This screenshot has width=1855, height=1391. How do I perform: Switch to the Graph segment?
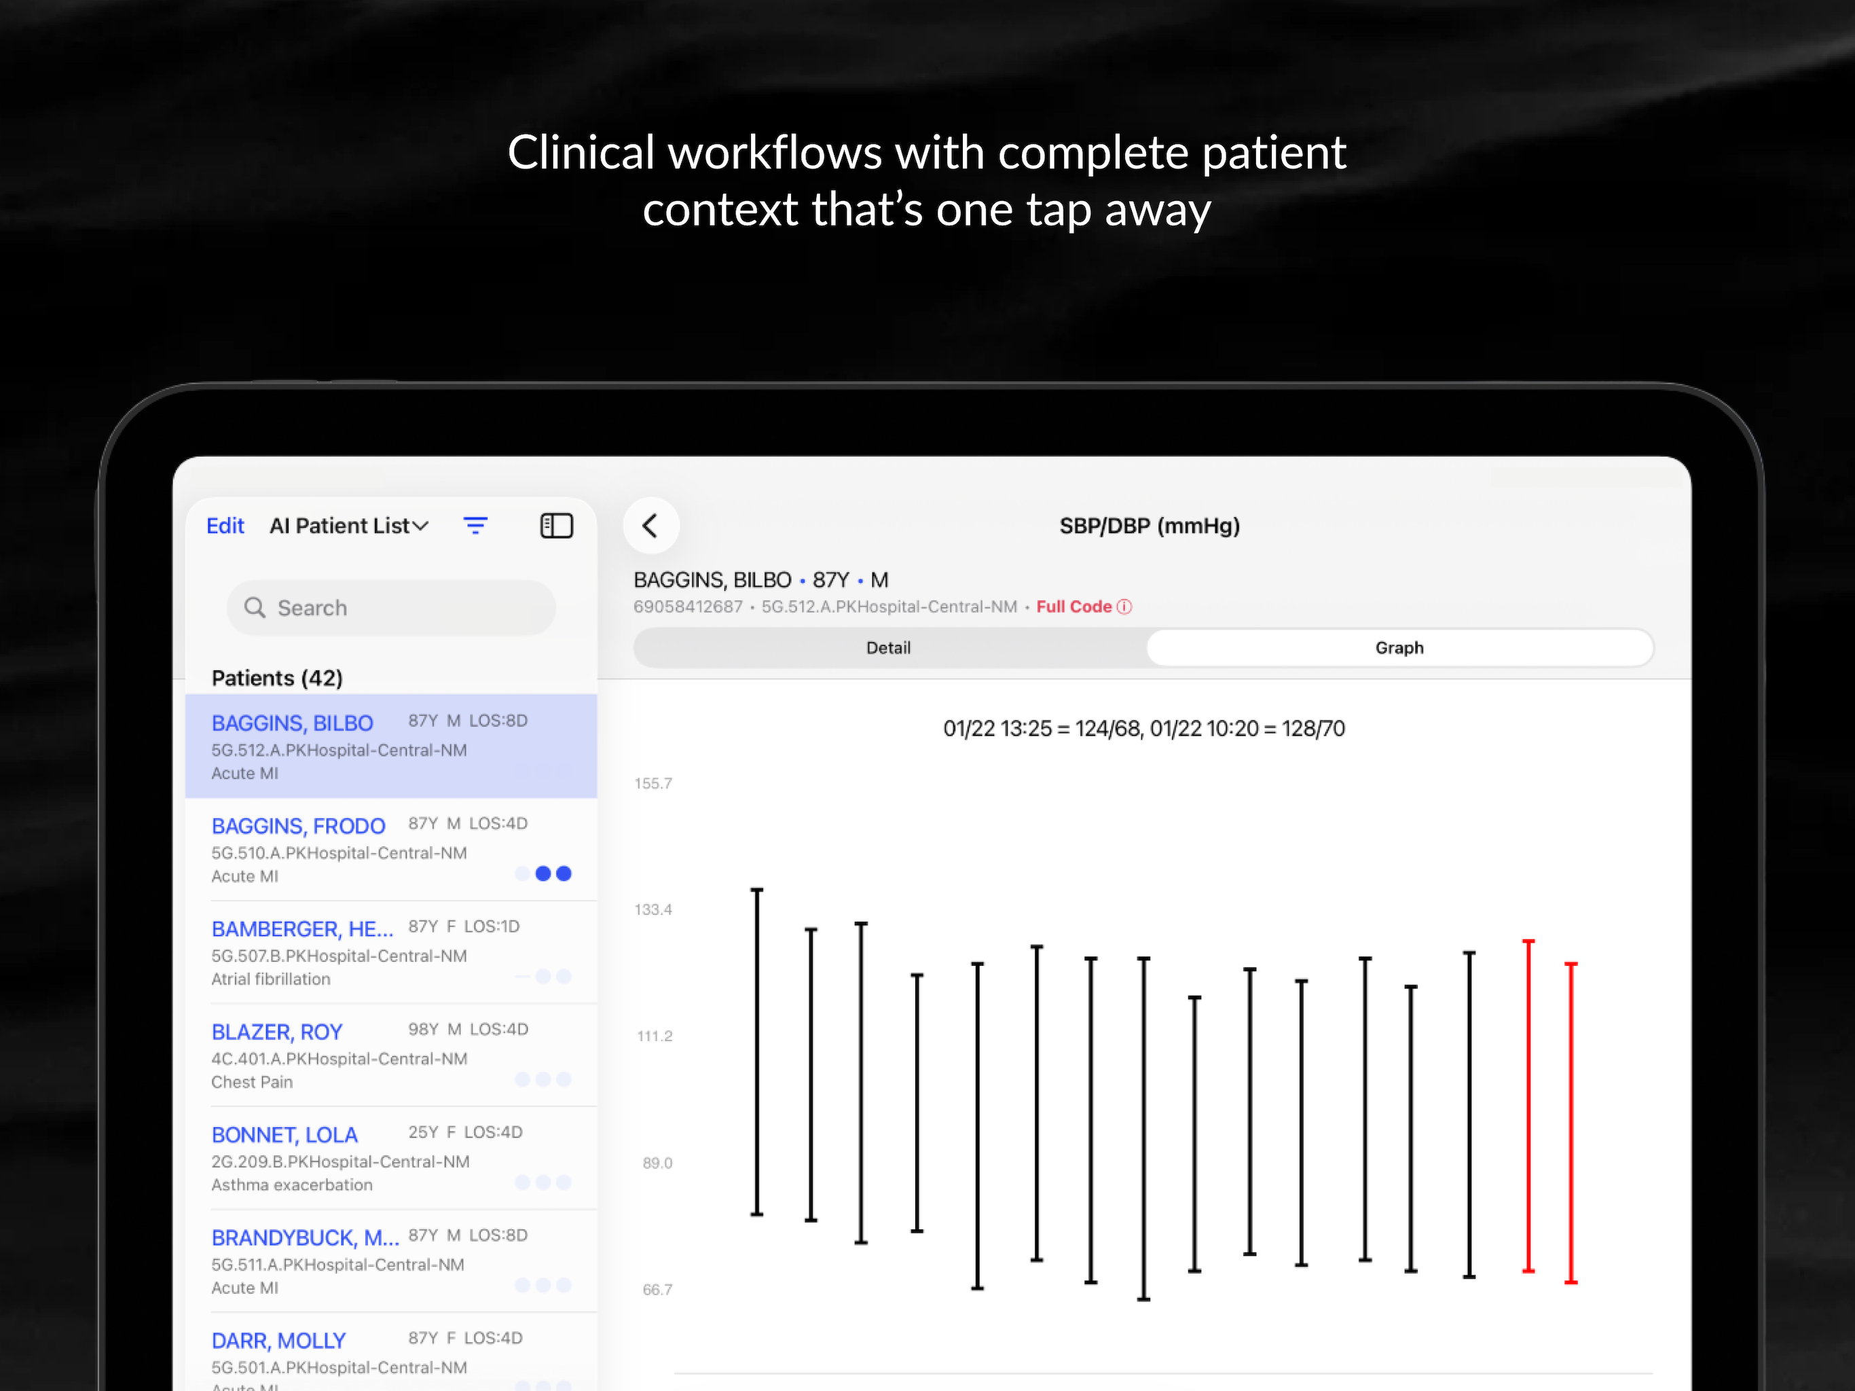pyautogui.click(x=1399, y=648)
